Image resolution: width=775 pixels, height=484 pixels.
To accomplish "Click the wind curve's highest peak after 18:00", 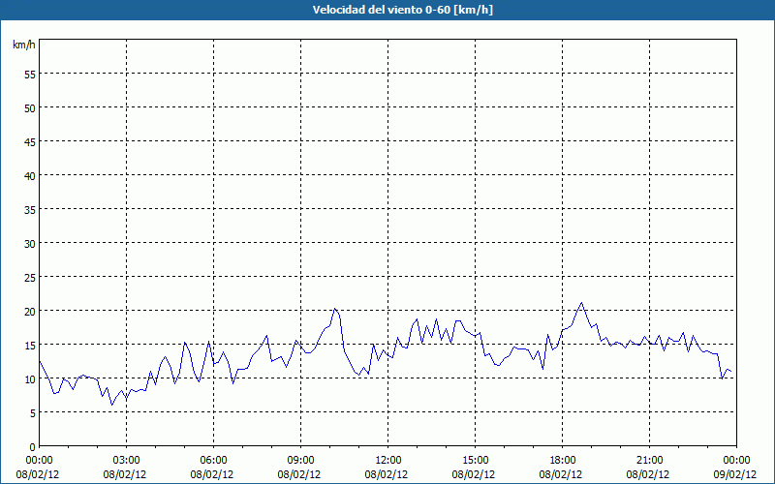I will [x=582, y=303].
